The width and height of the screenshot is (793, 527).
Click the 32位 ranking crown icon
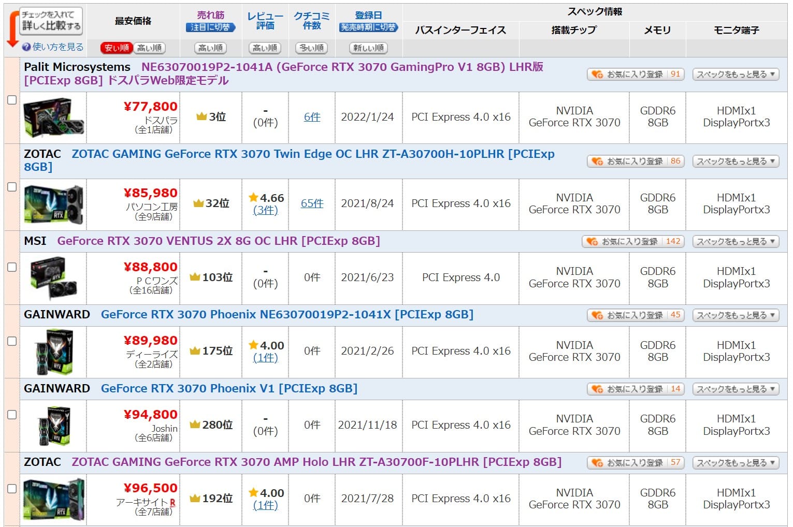click(x=198, y=203)
